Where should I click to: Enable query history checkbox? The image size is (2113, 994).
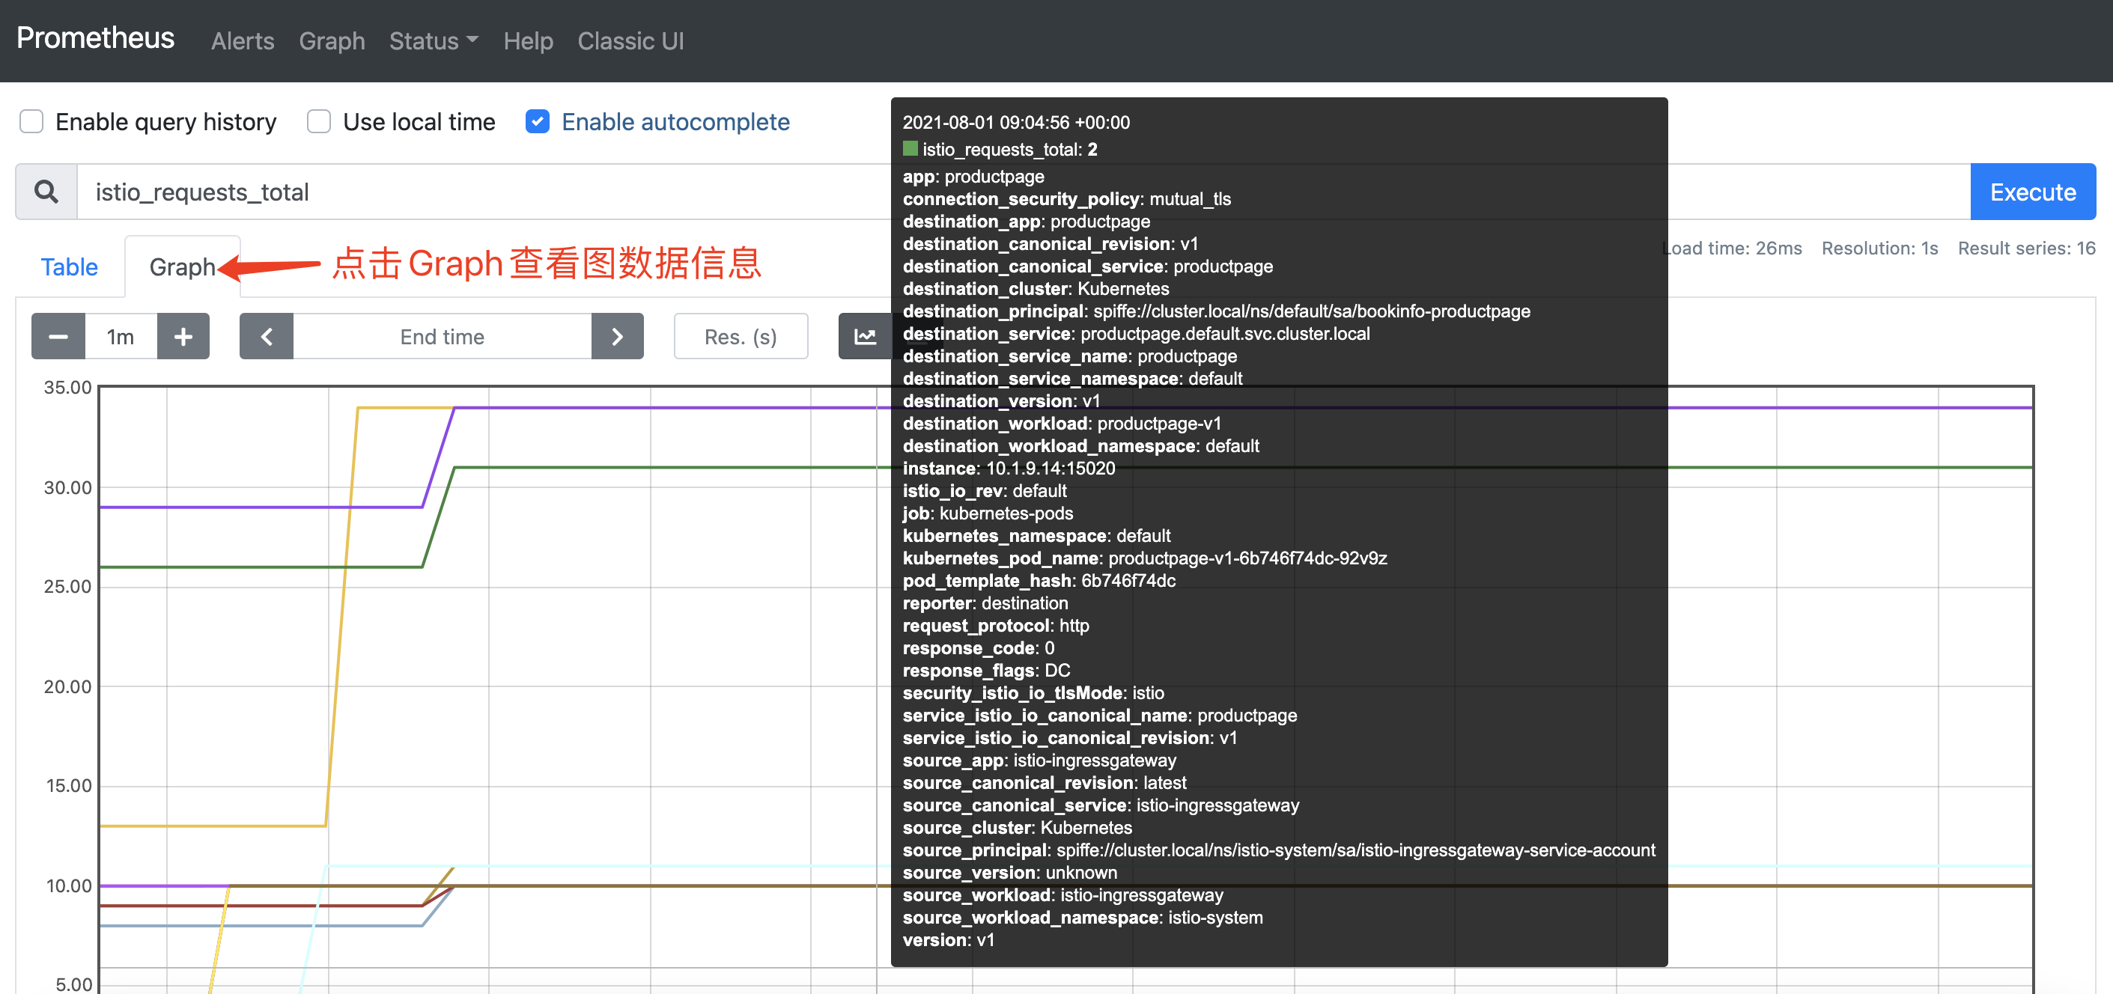(31, 121)
